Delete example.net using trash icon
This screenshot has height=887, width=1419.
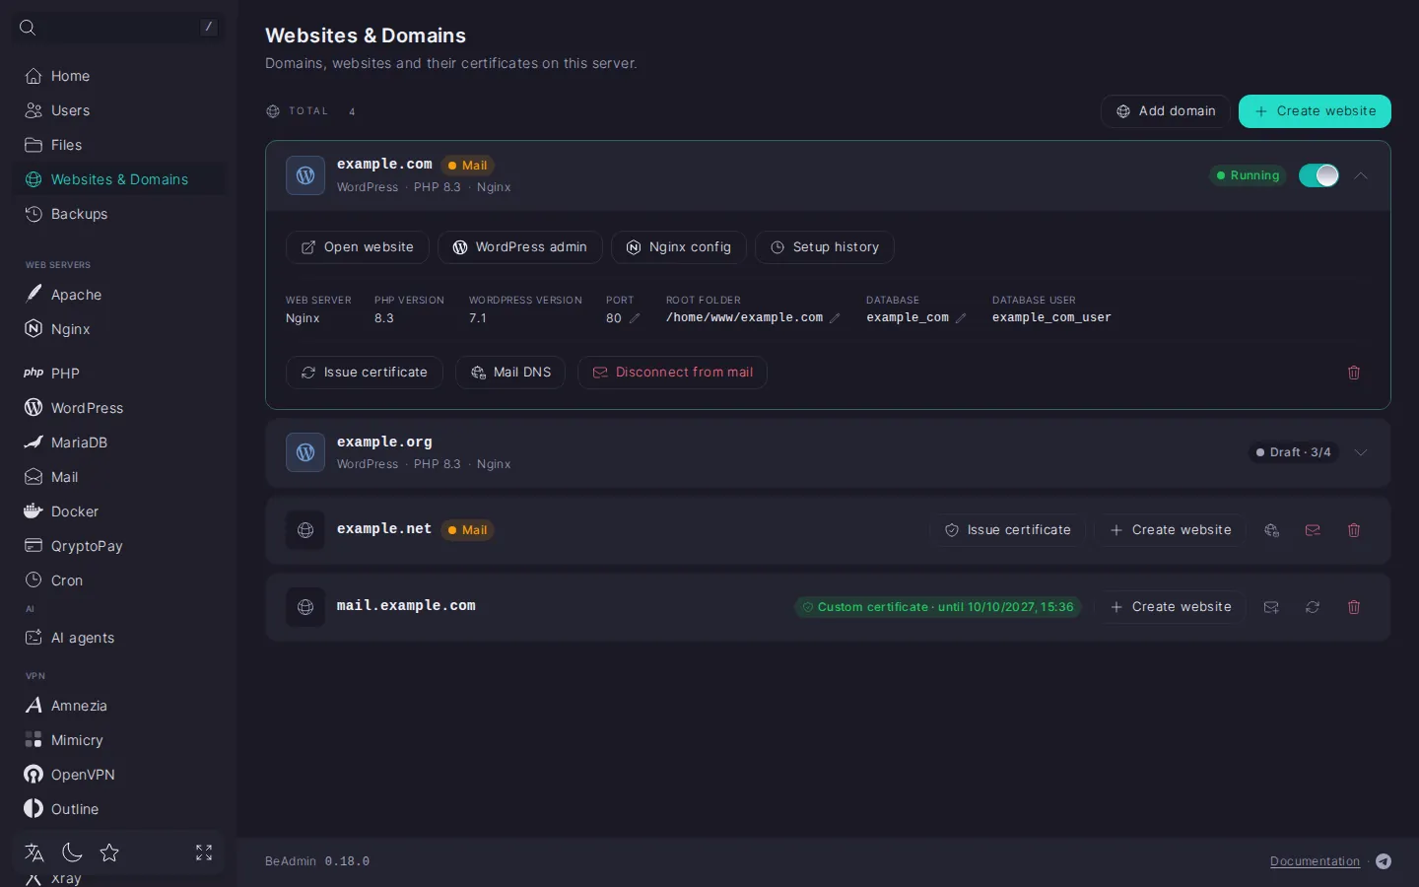coord(1354,530)
